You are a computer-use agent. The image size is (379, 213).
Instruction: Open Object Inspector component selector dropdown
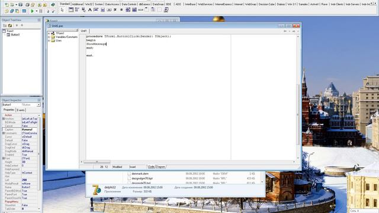(x=38, y=105)
